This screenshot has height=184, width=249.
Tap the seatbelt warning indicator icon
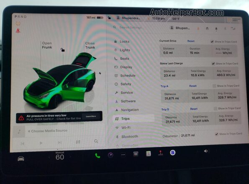click(x=18, y=31)
